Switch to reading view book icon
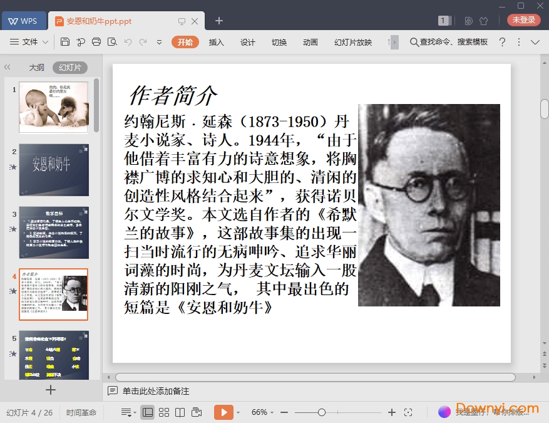This screenshot has width=549, height=423. tap(180, 412)
